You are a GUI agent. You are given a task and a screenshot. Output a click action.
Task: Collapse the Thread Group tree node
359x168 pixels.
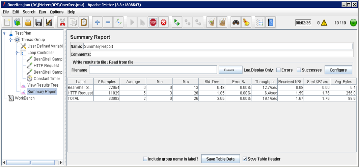click(10, 40)
